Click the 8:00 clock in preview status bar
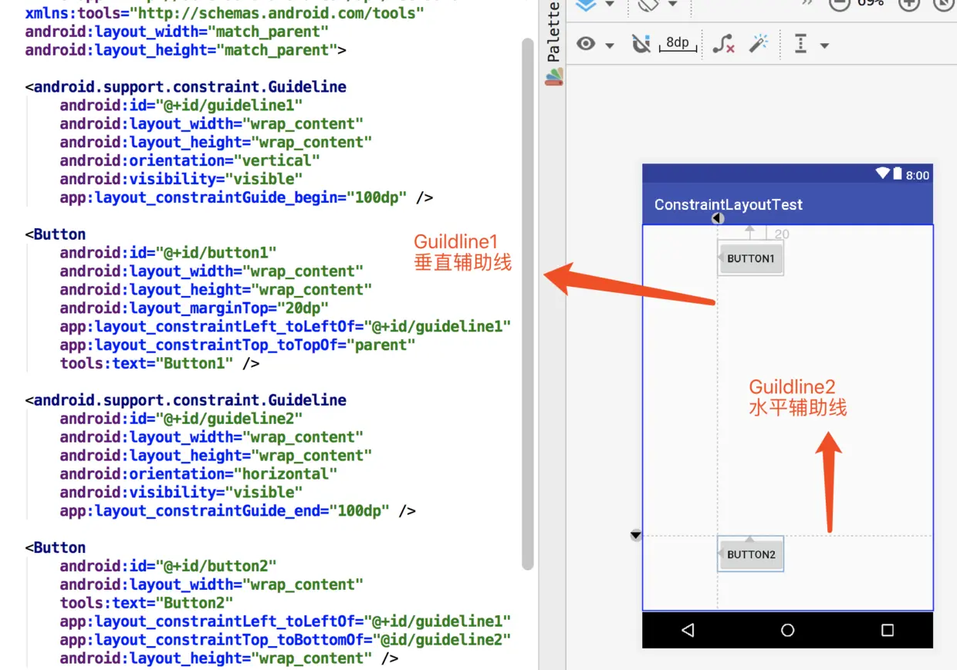This screenshot has height=670, width=957. point(918,175)
